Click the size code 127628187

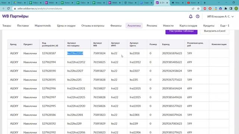(49, 53)
